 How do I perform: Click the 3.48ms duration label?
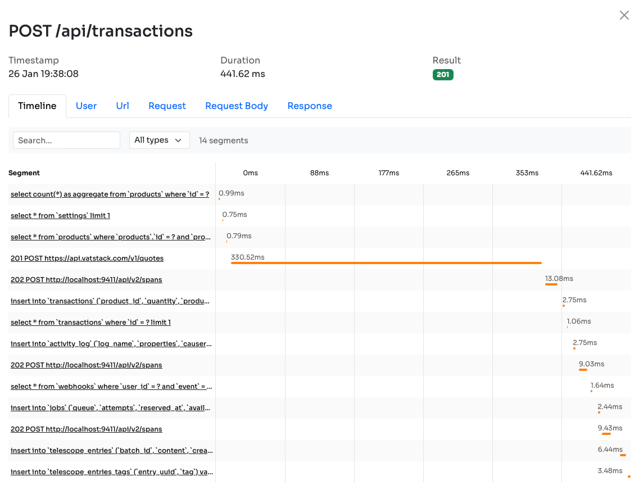610,471
